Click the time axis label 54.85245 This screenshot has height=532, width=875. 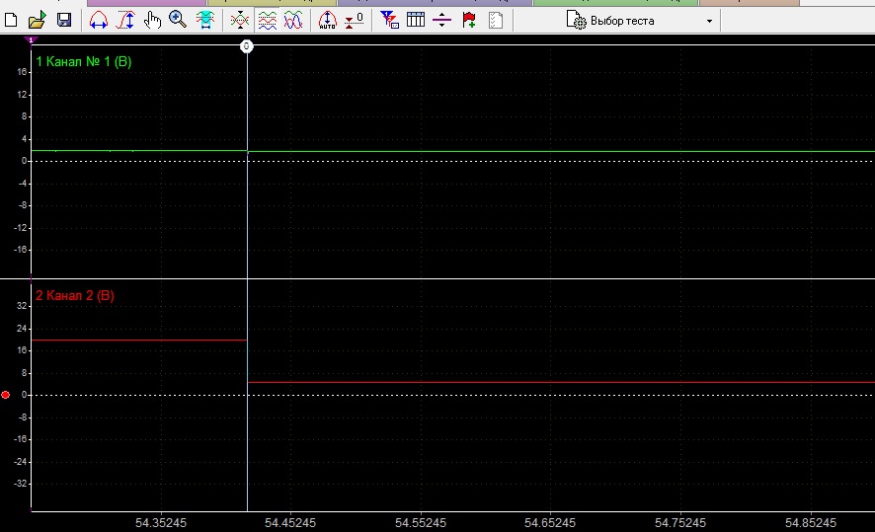[x=811, y=522]
